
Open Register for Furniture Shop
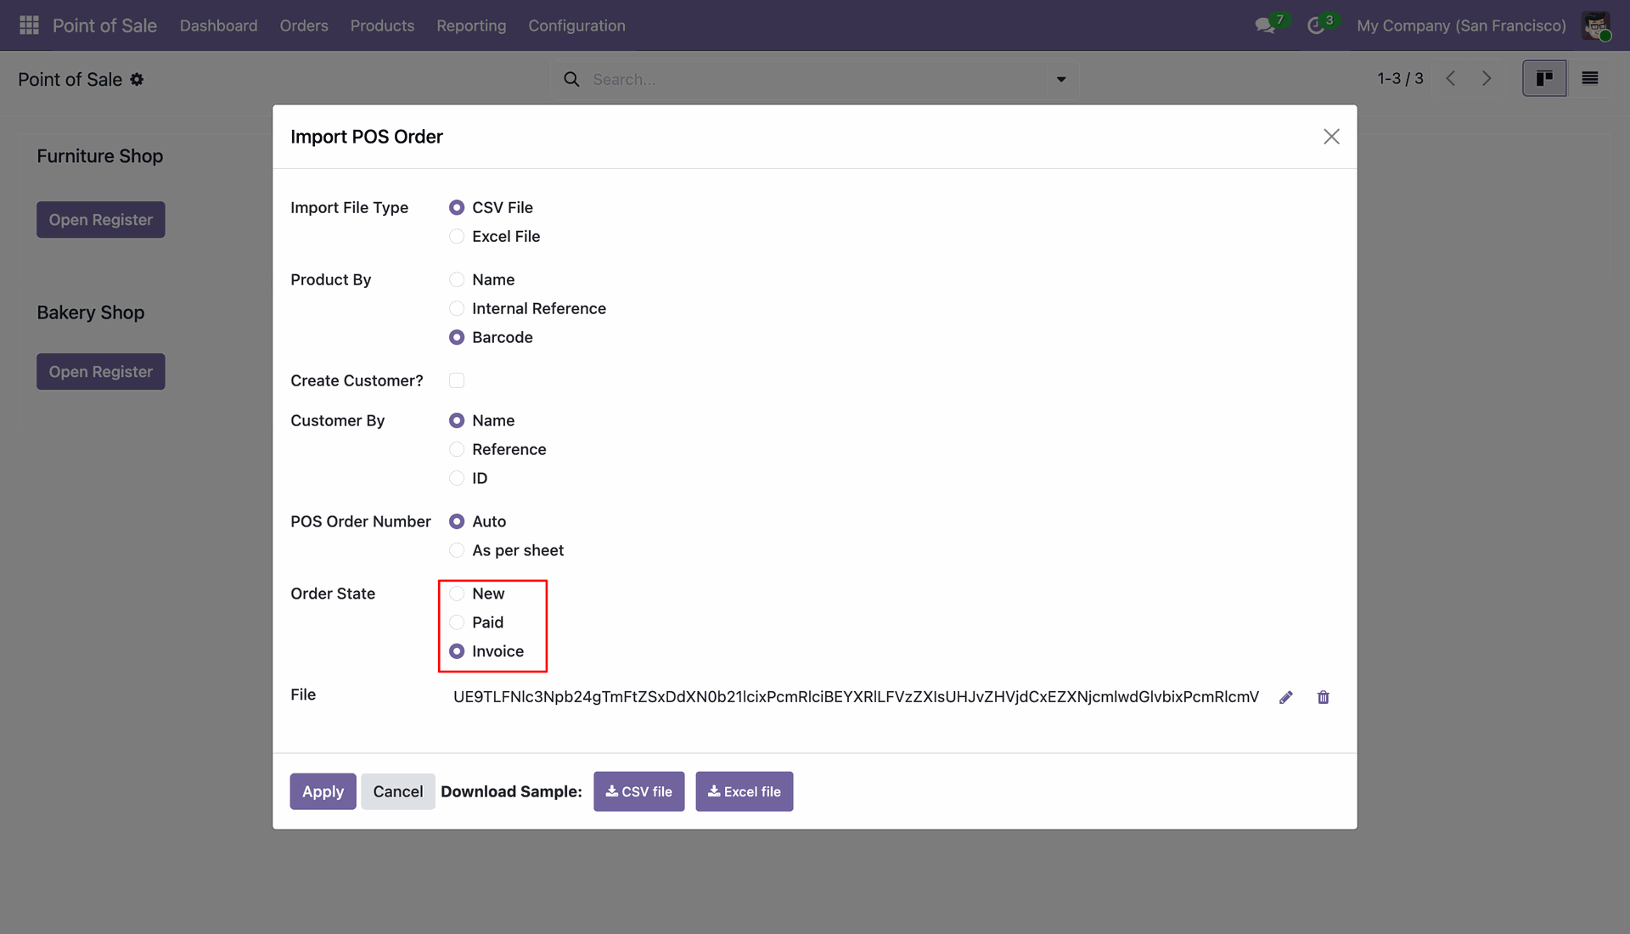point(100,220)
